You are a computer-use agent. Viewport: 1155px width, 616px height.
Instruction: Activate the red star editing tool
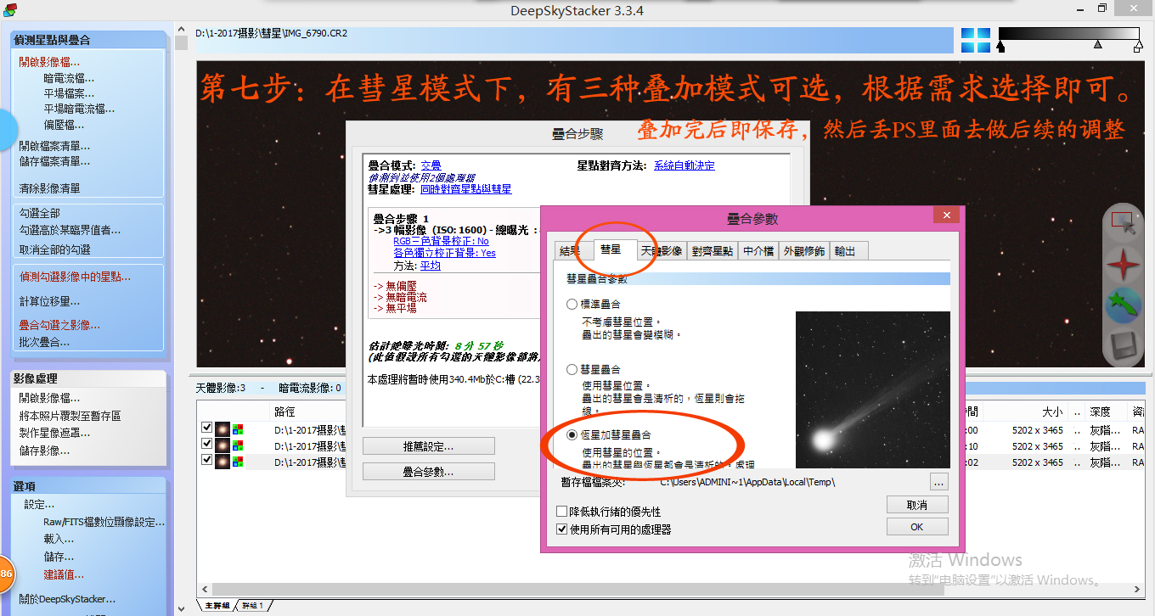1122,265
